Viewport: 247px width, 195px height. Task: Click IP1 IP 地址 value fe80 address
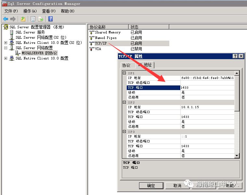pos(207,78)
